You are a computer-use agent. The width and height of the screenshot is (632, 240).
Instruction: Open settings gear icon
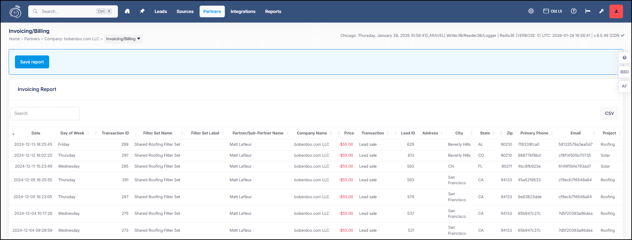[x=531, y=11]
